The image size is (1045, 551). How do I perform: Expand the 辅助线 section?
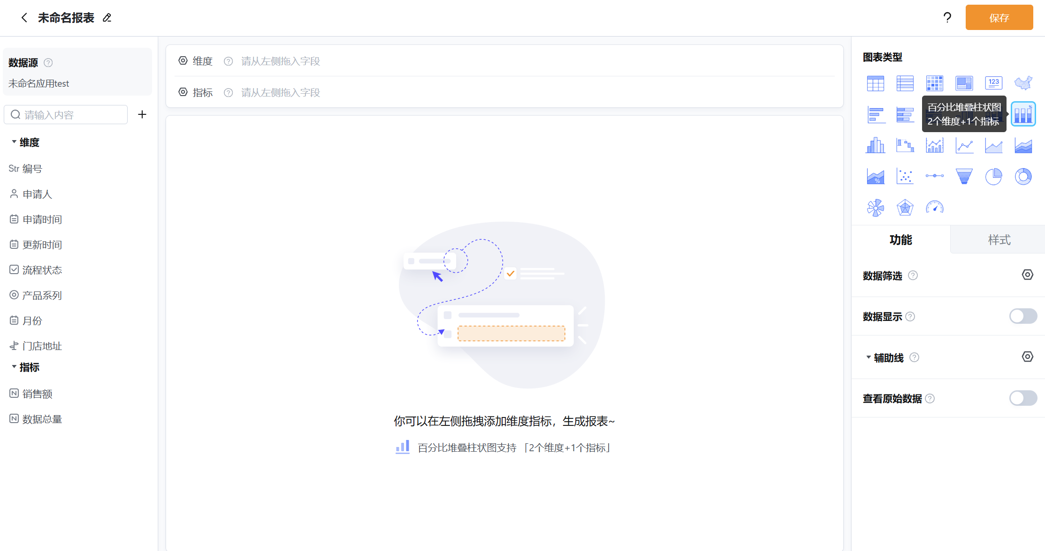(x=868, y=357)
